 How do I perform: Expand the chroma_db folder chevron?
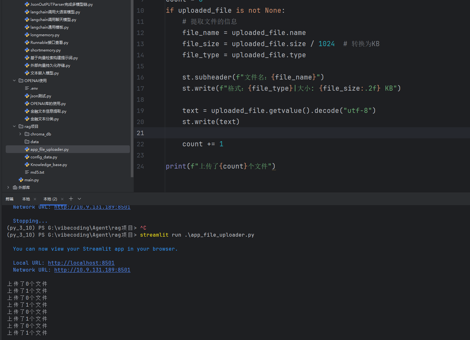[20, 134]
